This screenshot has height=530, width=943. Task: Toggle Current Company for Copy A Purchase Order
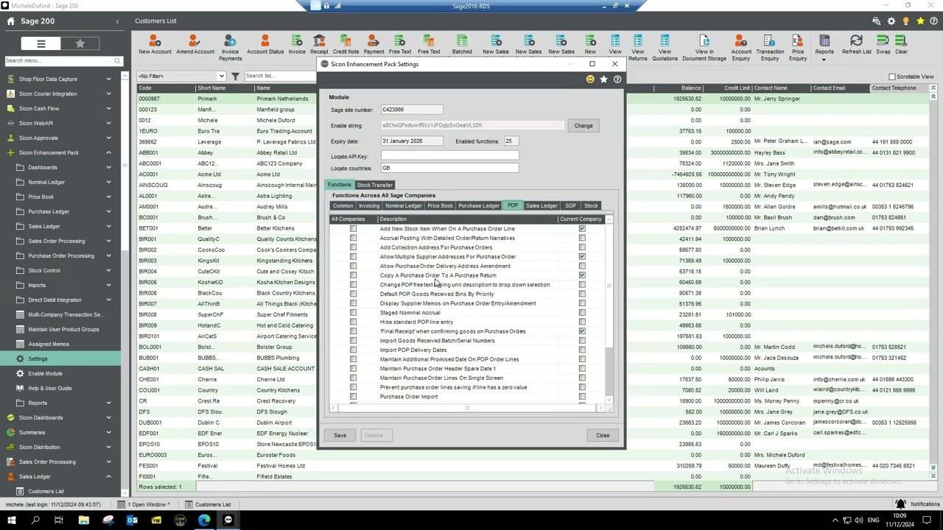(x=582, y=275)
